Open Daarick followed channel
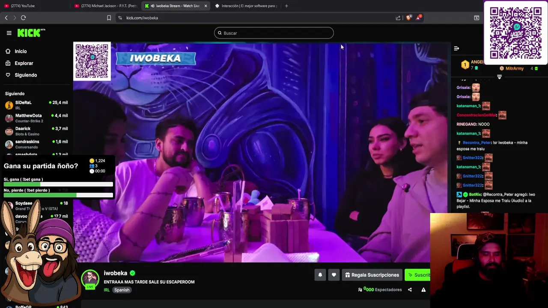The width and height of the screenshot is (548, 308). click(x=36, y=131)
